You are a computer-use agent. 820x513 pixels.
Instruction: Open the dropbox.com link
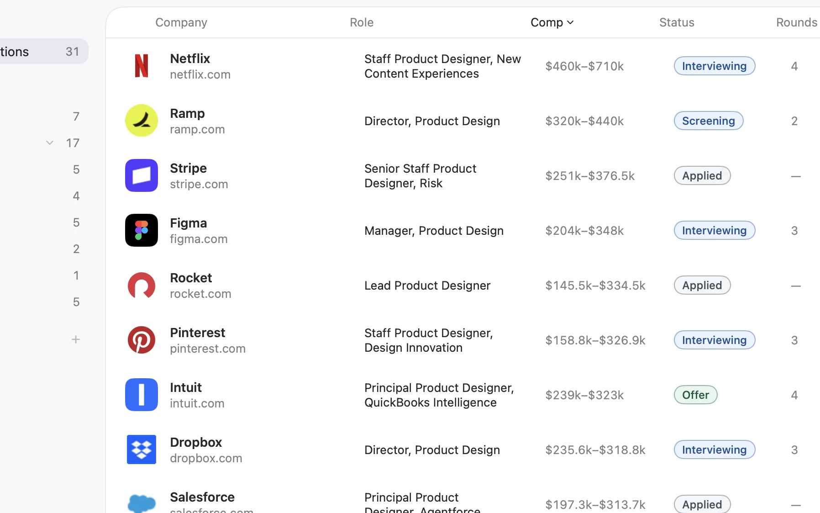click(206, 458)
